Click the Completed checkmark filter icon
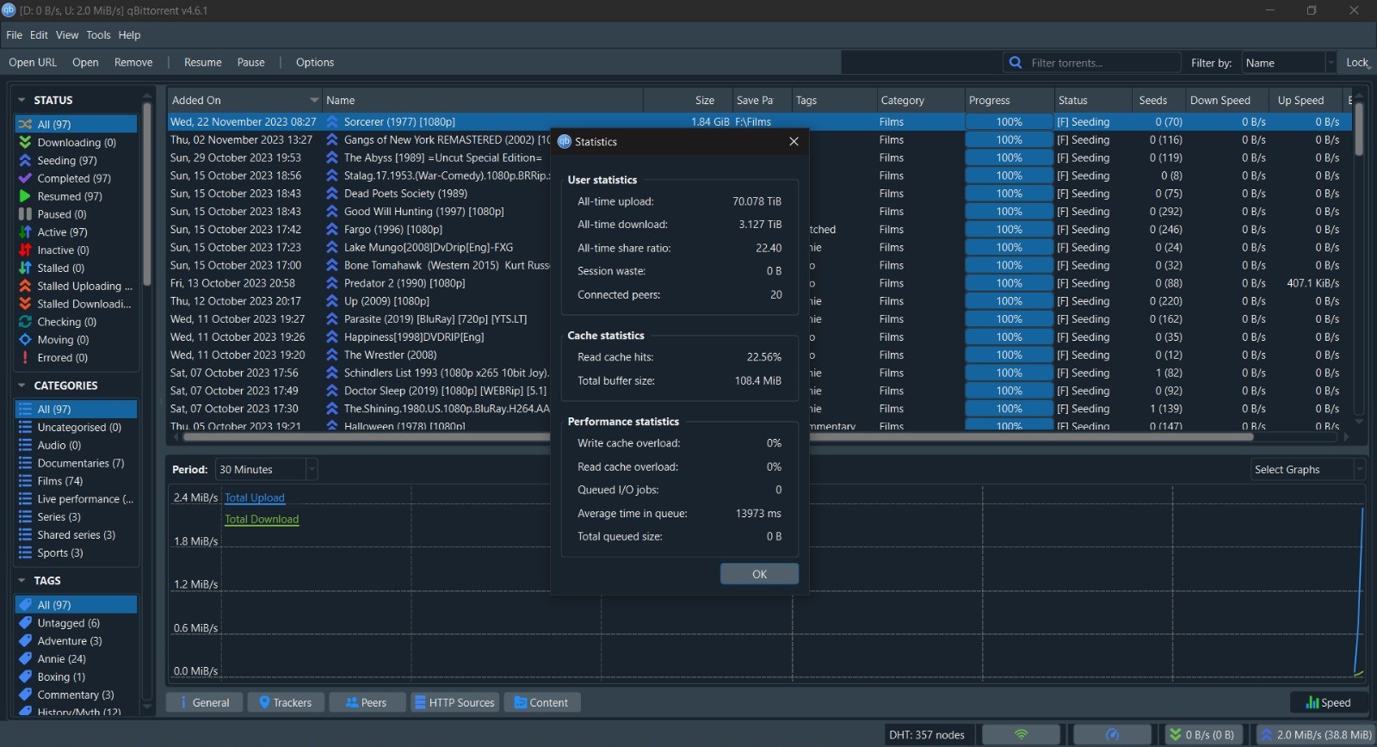This screenshot has width=1377, height=747. (x=25, y=178)
